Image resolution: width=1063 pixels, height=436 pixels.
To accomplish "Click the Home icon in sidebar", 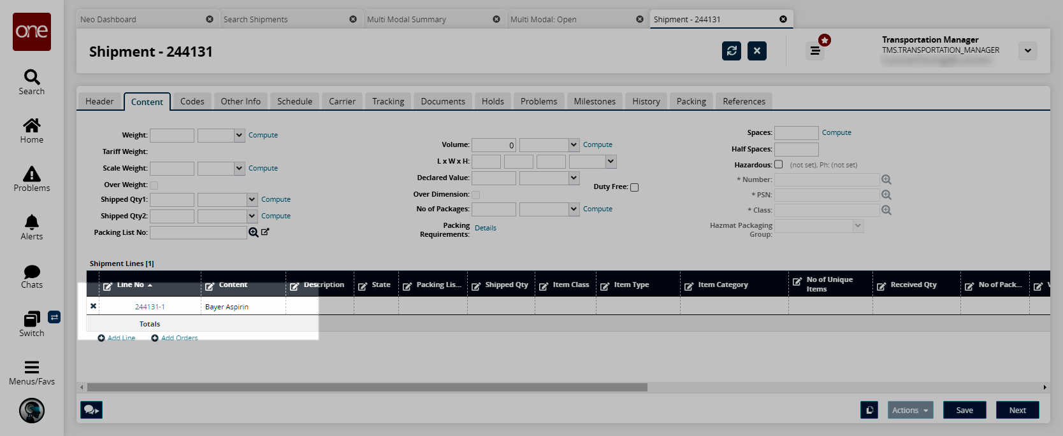I will click(32, 125).
